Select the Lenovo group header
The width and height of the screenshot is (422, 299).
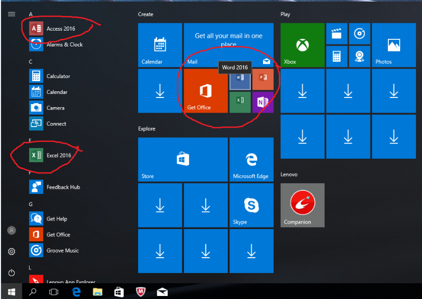289,175
